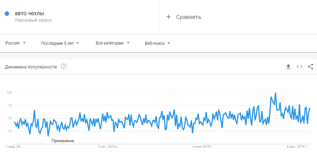Image resolution: width=317 pixels, height=157 pixels.
Task: Click the plus icon beside Сравнить
Action: click(x=169, y=17)
